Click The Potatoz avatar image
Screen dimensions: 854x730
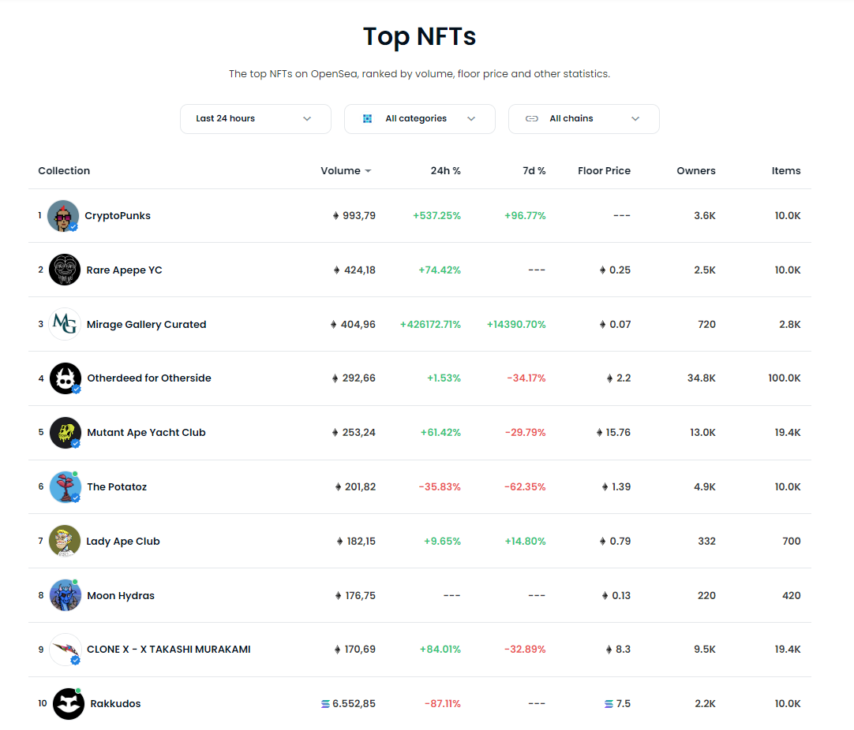pyautogui.click(x=66, y=487)
